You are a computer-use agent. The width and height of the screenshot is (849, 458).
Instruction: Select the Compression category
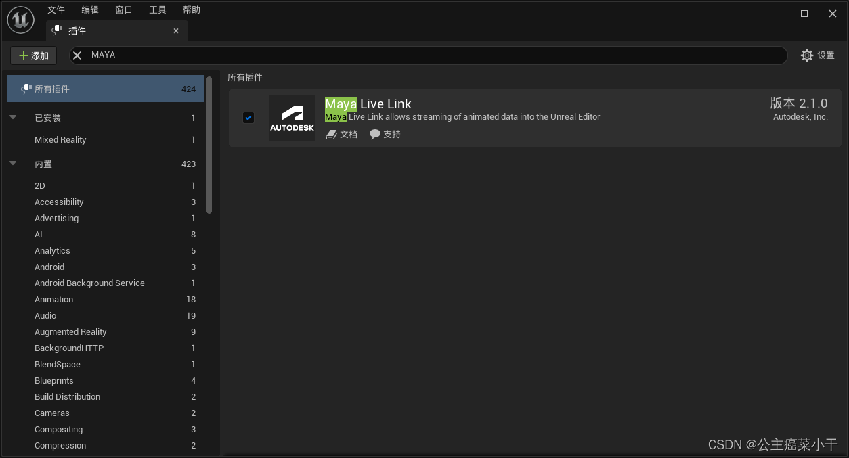point(106,446)
